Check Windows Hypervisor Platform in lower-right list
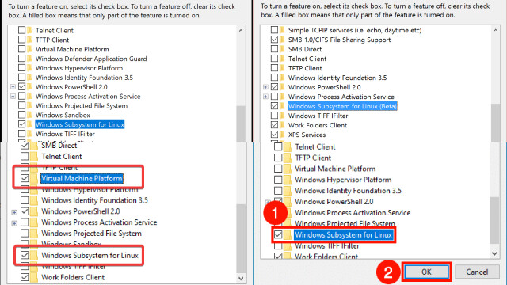 pos(278,180)
